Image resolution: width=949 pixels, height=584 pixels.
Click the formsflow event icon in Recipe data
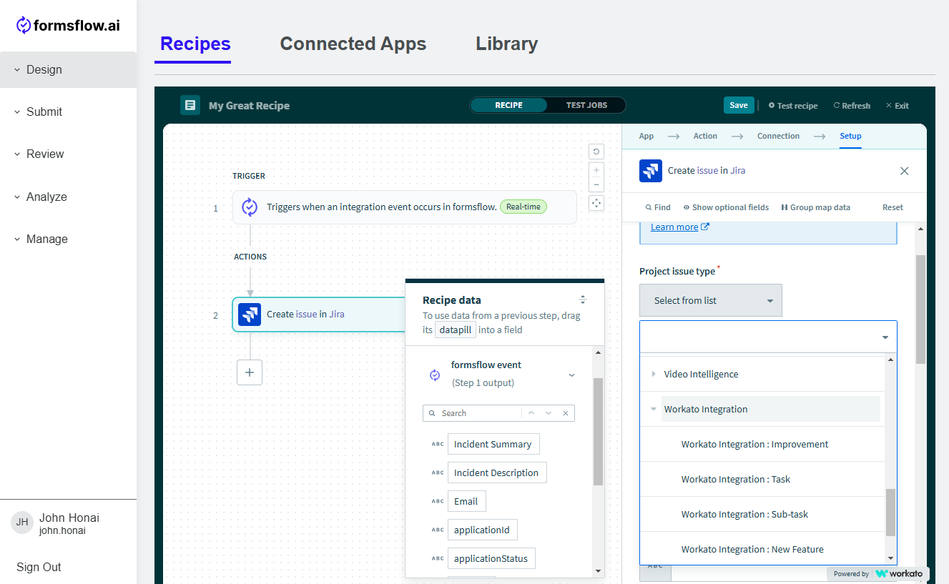435,375
